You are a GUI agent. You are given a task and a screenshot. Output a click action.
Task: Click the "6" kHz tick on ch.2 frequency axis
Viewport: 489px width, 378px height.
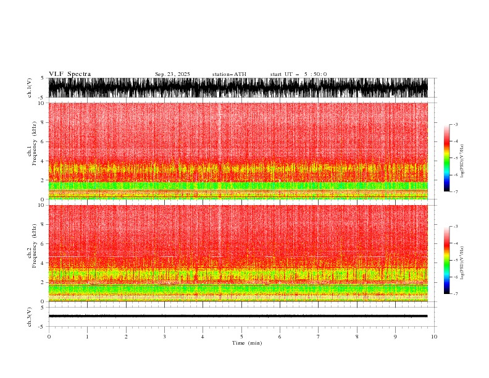pyautogui.click(x=43, y=244)
